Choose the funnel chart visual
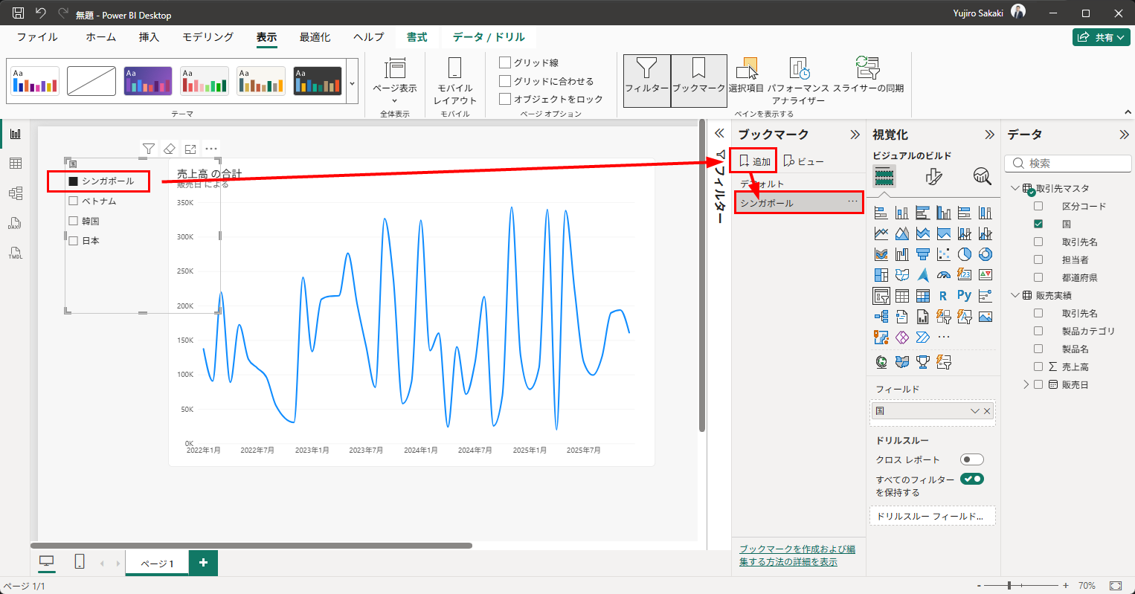This screenshot has height=594, width=1135. (x=923, y=254)
